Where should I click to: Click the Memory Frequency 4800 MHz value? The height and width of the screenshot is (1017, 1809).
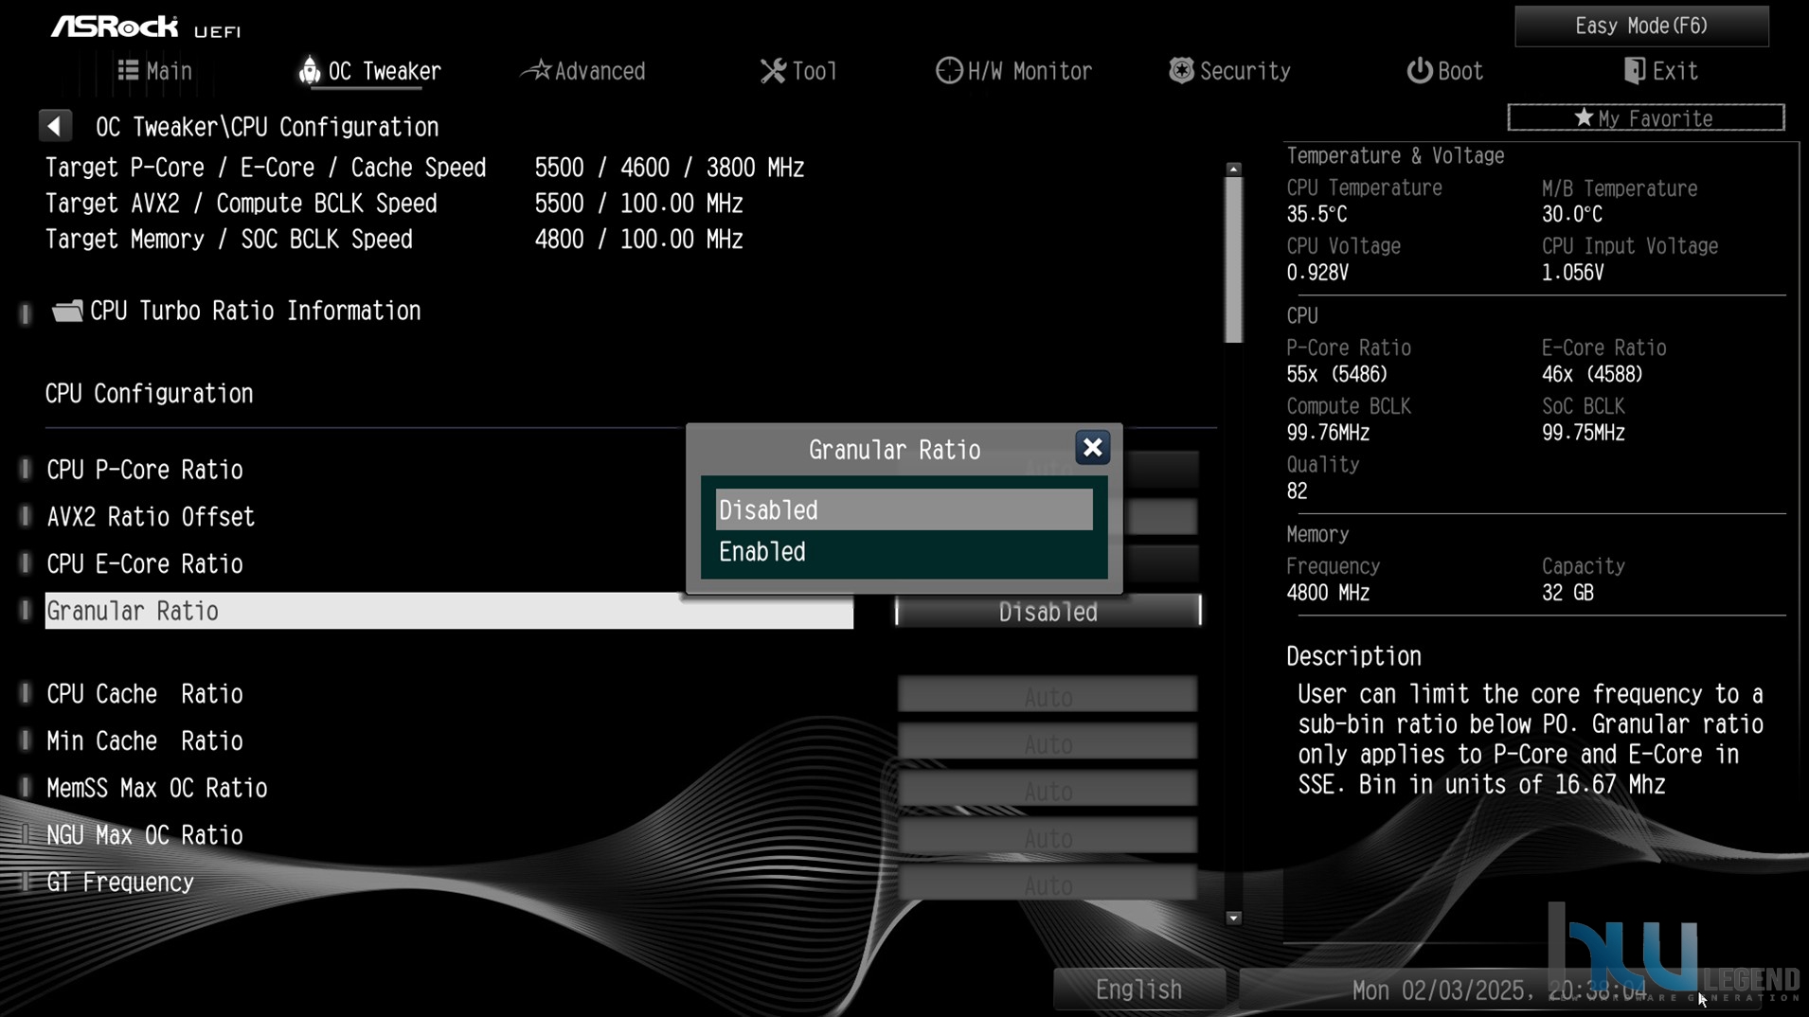(x=1328, y=593)
